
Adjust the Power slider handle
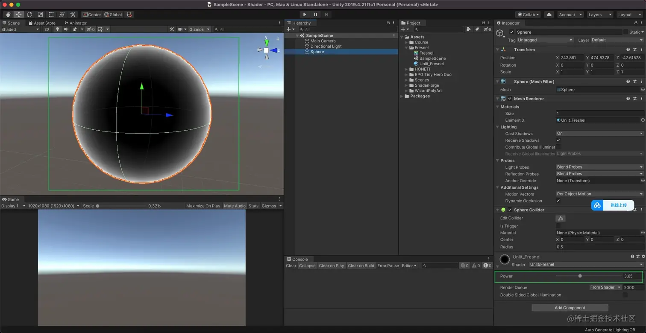[580, 276]
